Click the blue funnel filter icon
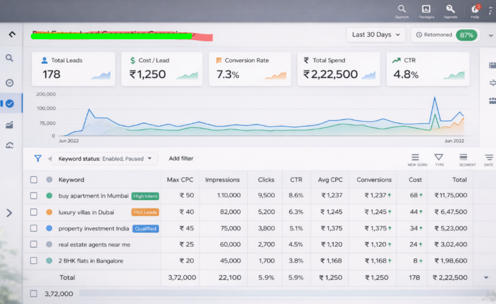 37,158
